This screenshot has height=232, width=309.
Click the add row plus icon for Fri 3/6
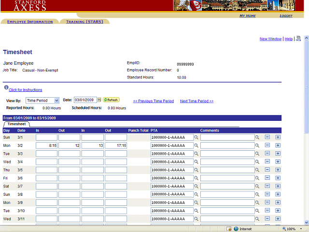point(278,178)
